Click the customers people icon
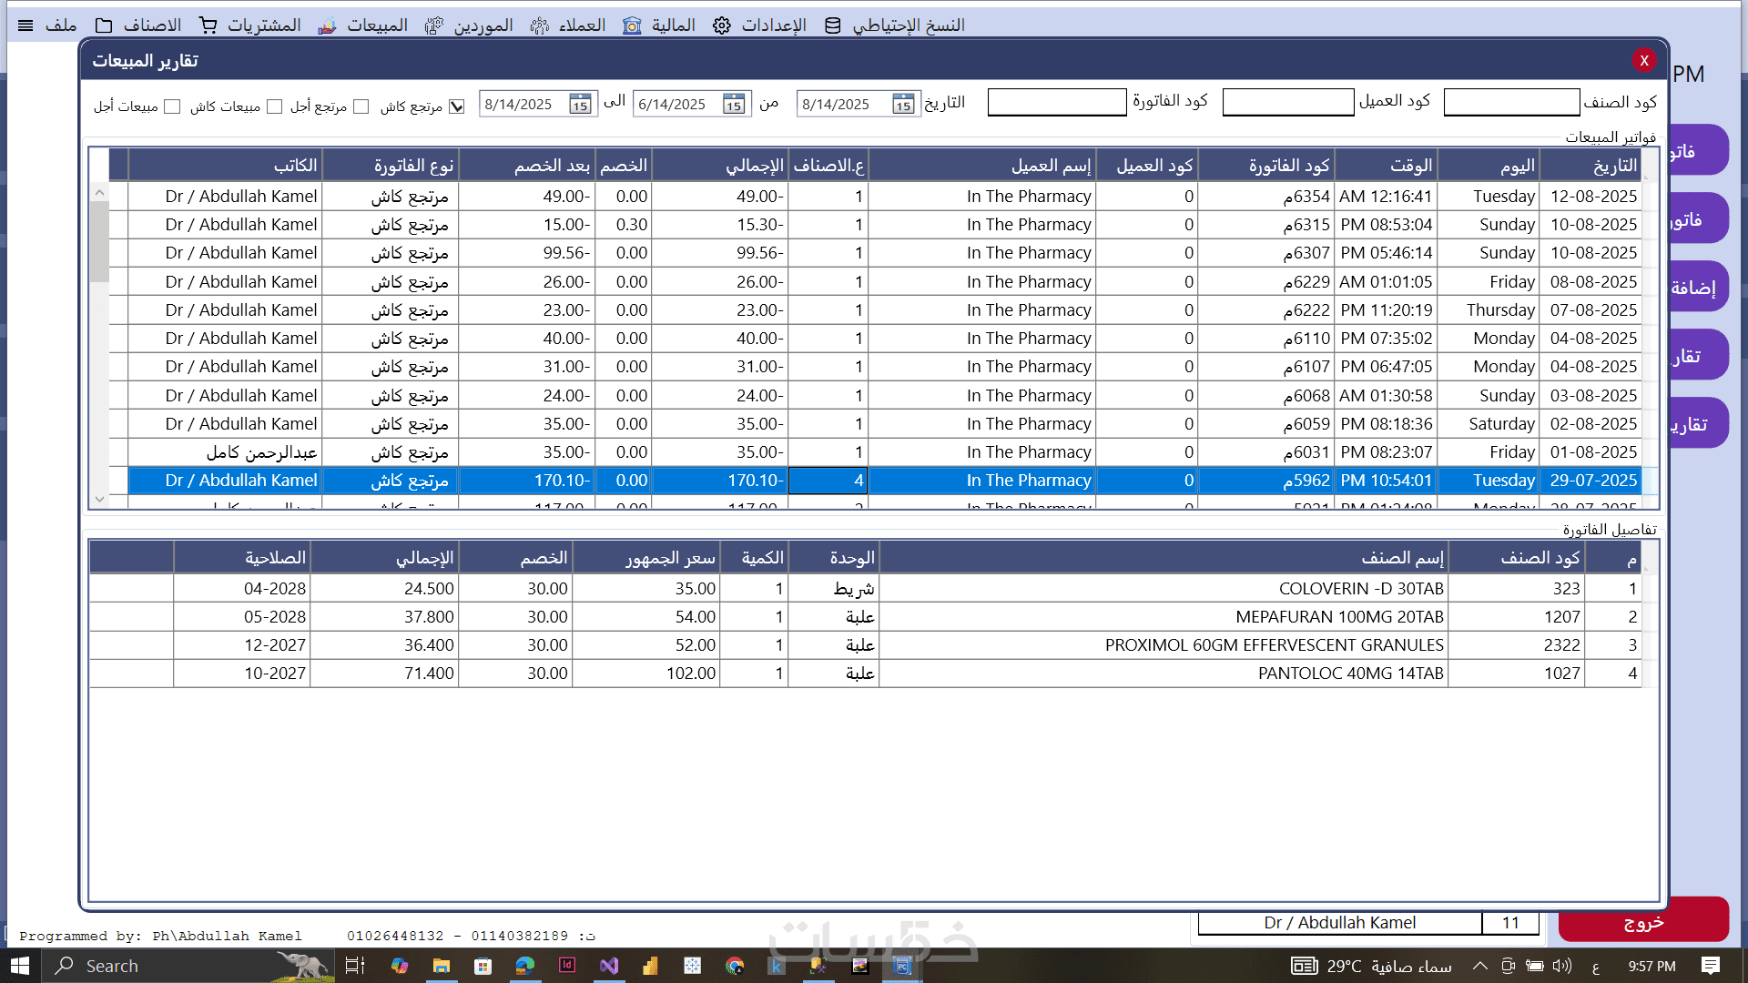This screenshot has height=983, width=1748. (540, 25)
